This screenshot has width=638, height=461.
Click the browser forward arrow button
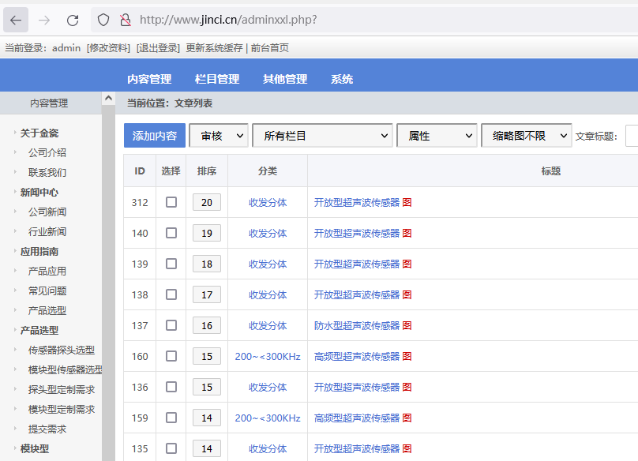44,20
